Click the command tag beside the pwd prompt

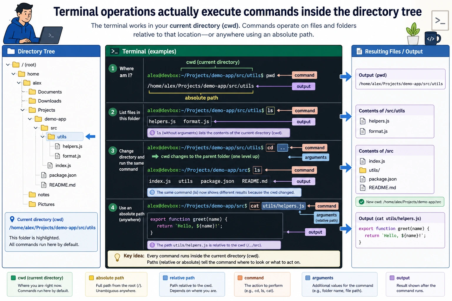point(304,75)
